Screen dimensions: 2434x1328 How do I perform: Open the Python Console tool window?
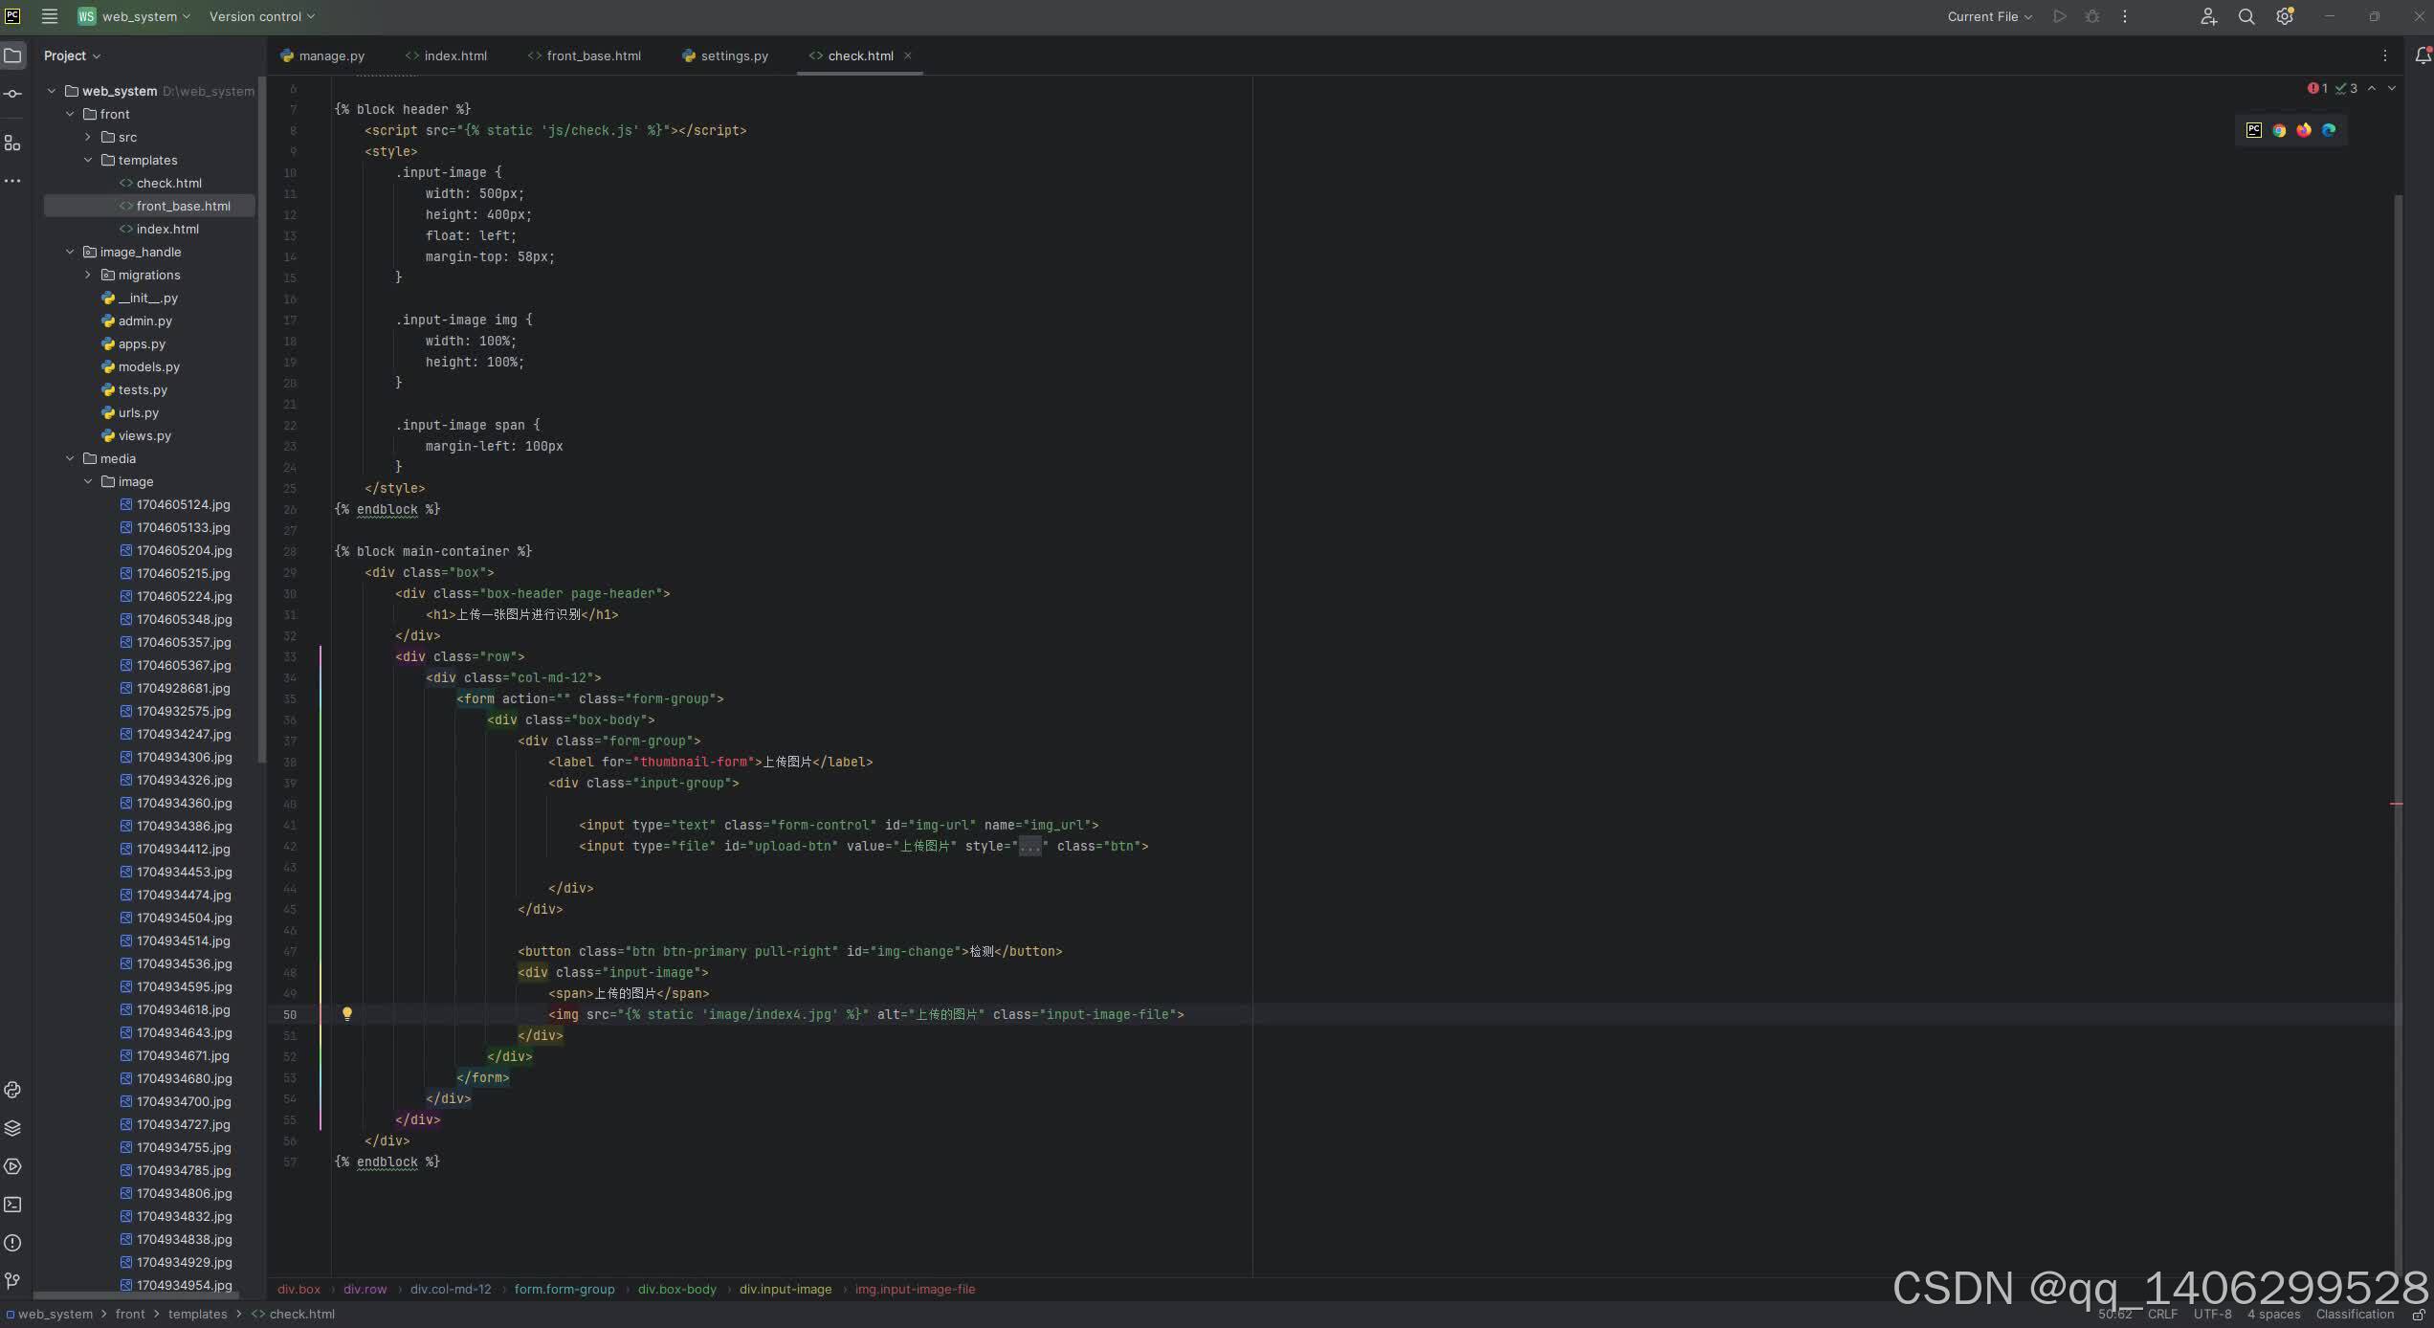coord(12,1090)
